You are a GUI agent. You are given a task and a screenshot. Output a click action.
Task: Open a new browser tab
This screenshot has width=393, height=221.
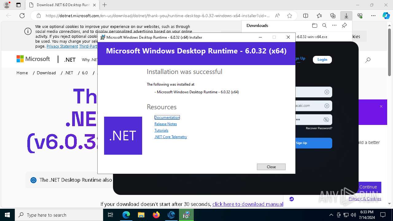(105, 5)
